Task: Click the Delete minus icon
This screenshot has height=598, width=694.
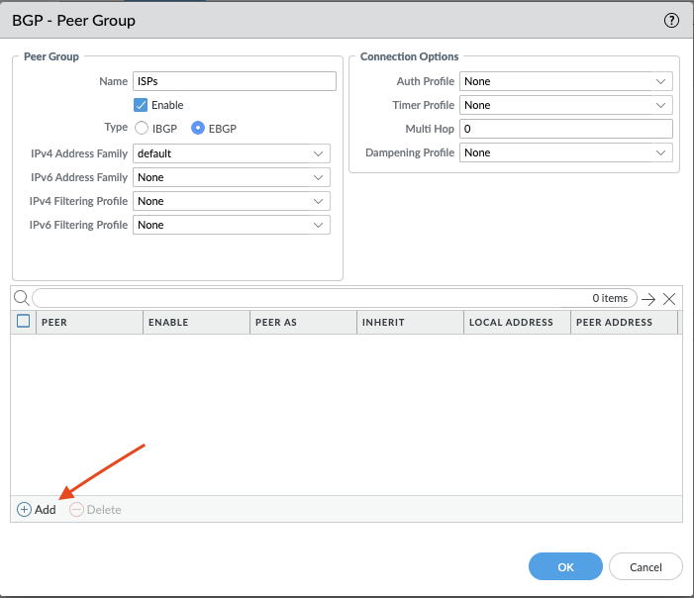Action: click(x=77, y=510)
